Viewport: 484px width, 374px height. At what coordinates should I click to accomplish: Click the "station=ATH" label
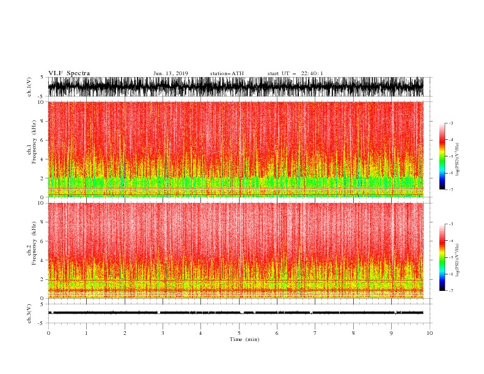coord(227,73)
